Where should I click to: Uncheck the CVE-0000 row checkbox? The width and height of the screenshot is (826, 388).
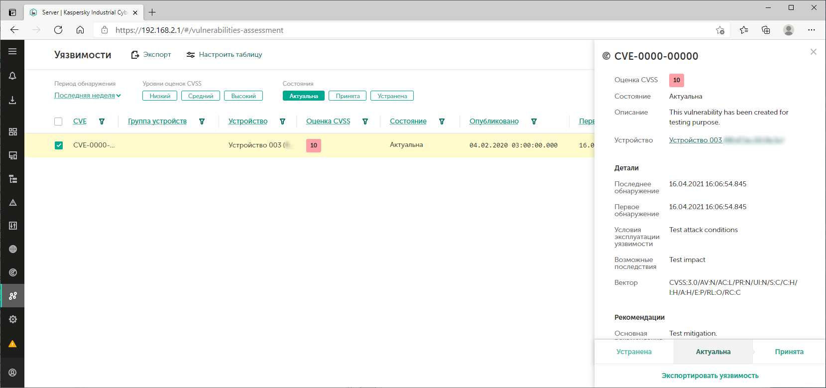[x=59, y=145]
